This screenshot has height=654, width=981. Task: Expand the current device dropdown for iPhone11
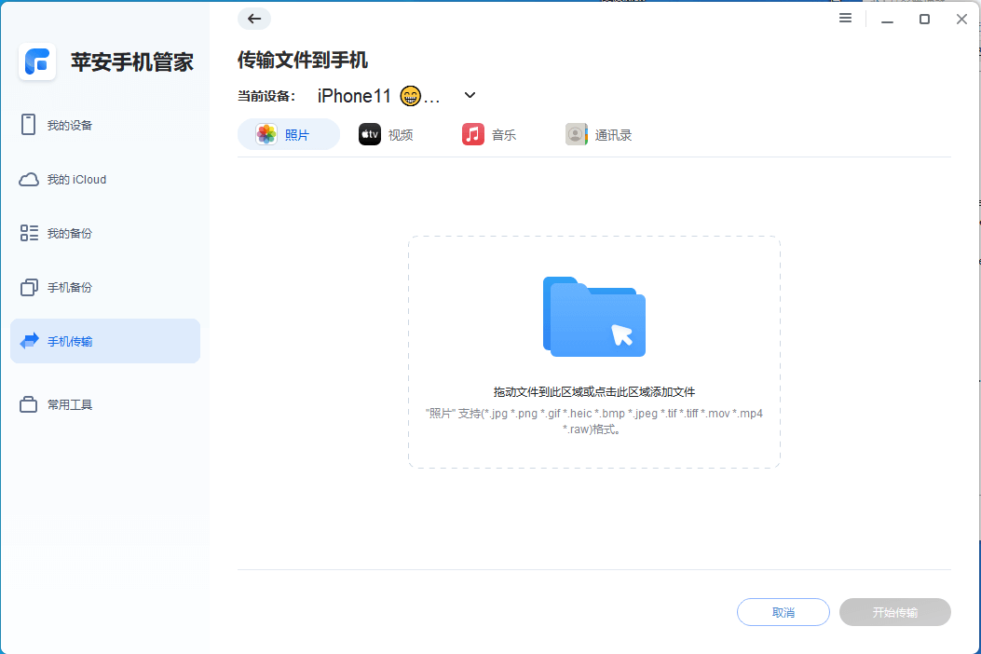[x=470, y=95]
